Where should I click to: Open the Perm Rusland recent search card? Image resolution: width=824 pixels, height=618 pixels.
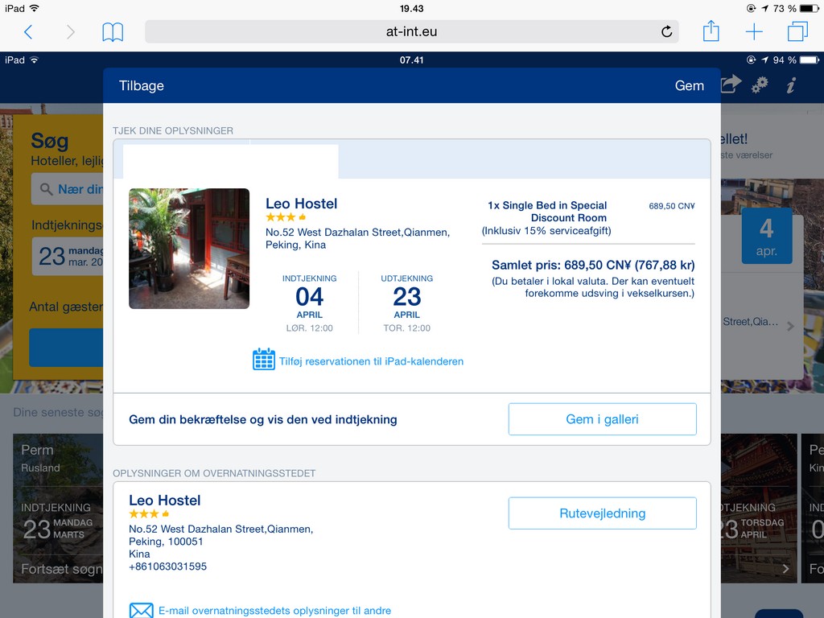point(58,509)
